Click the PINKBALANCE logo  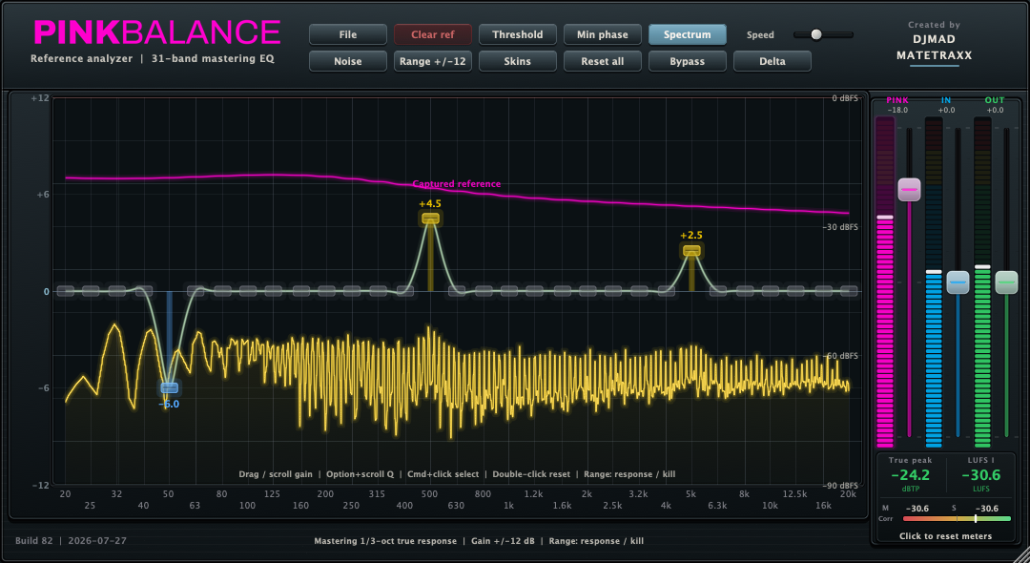[x=157, y=32]
